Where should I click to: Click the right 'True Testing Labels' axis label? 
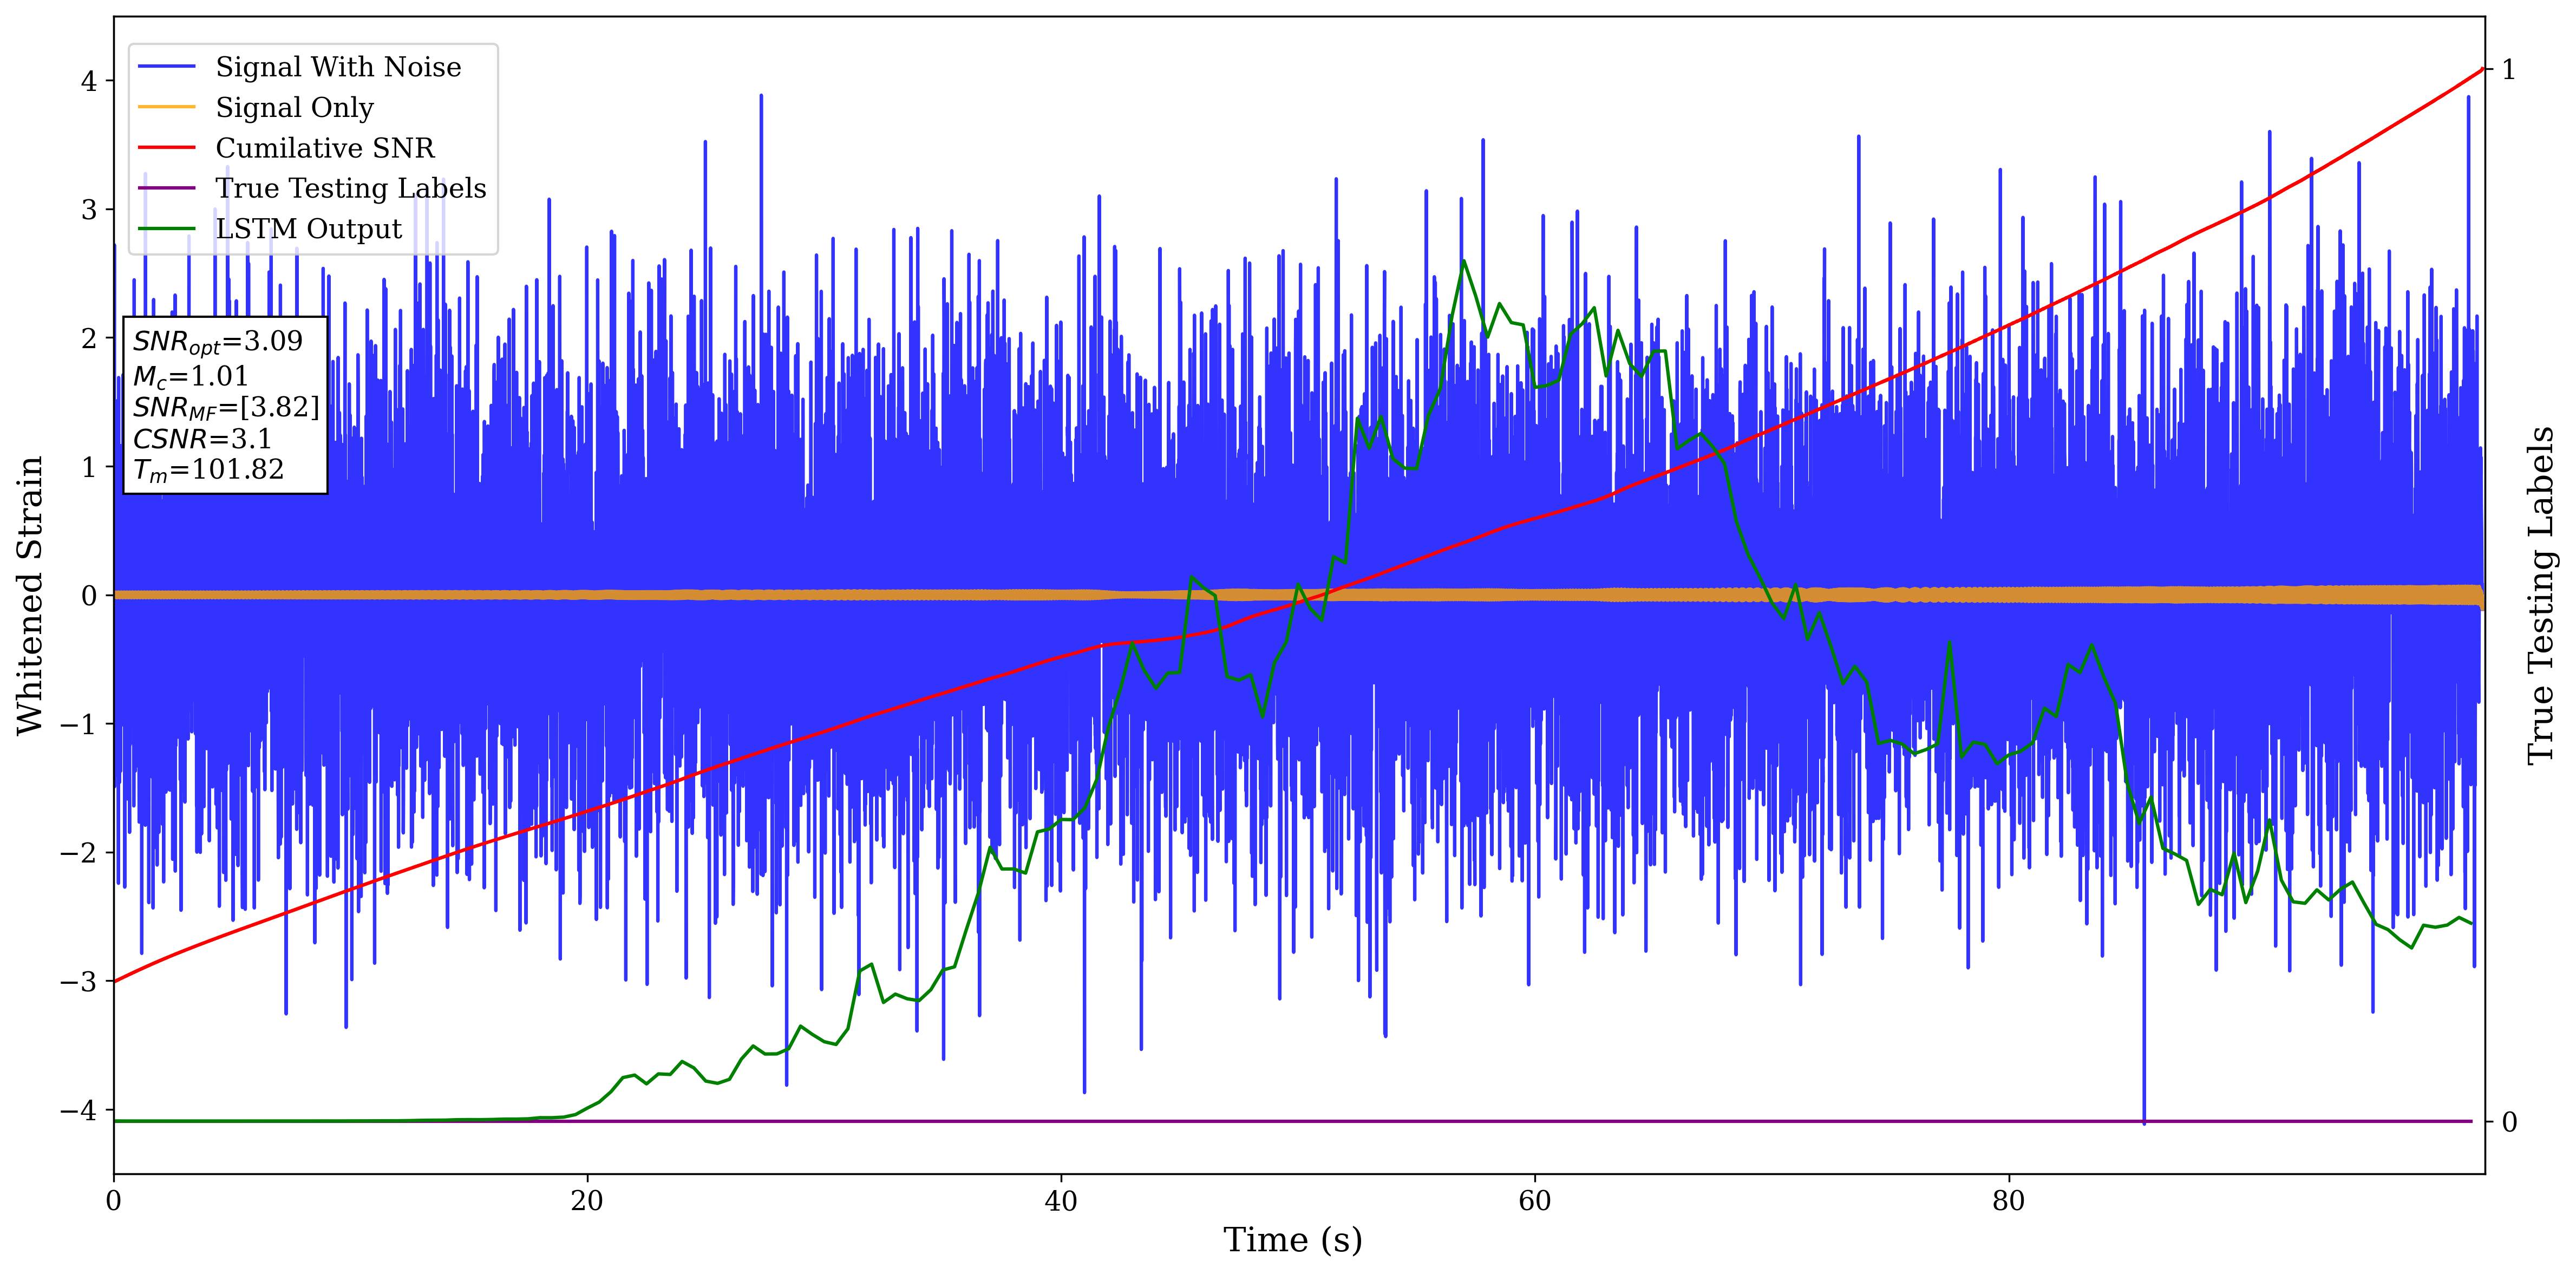tap(2541, 595)
